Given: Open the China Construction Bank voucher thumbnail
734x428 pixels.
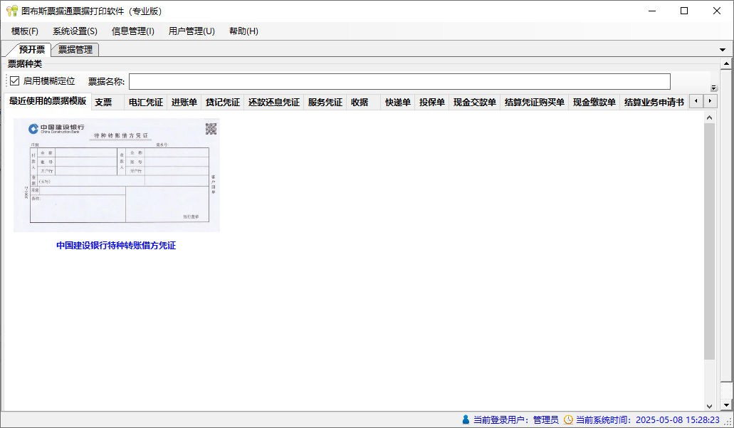Looking at the screenshot, I should point(117,175).
